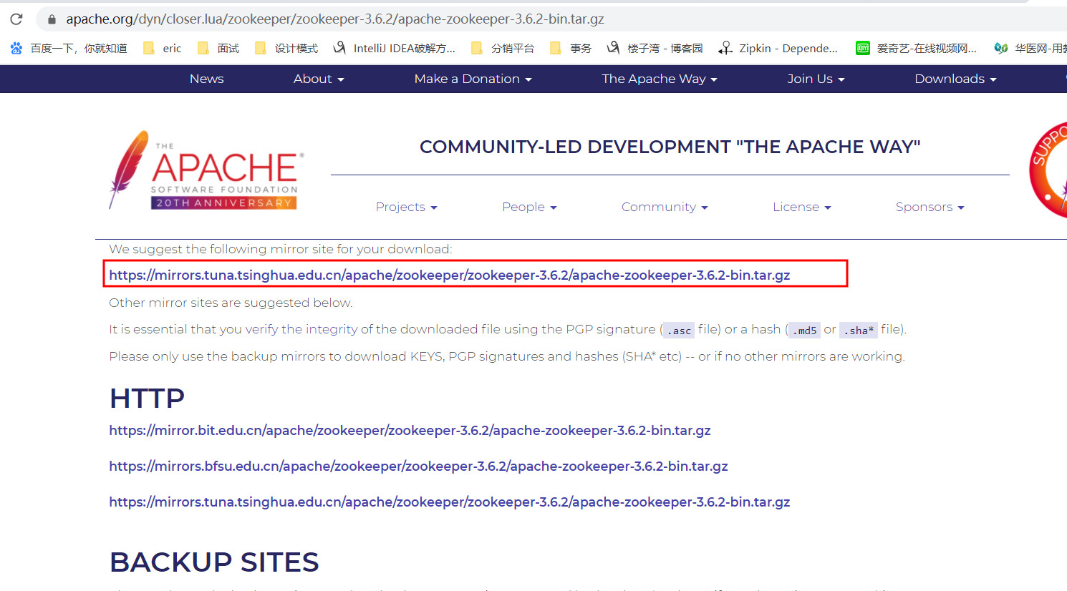Open the 面试 bookmark folder

click(218, 48)
